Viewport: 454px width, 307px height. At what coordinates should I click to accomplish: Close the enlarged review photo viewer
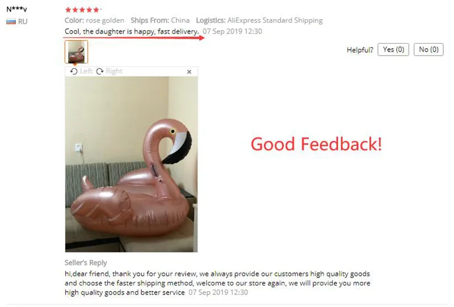(x=189, y=72)
